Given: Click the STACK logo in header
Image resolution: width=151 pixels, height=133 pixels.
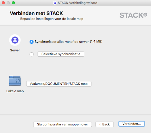Looking at the screenshot, I should point(133,15).
